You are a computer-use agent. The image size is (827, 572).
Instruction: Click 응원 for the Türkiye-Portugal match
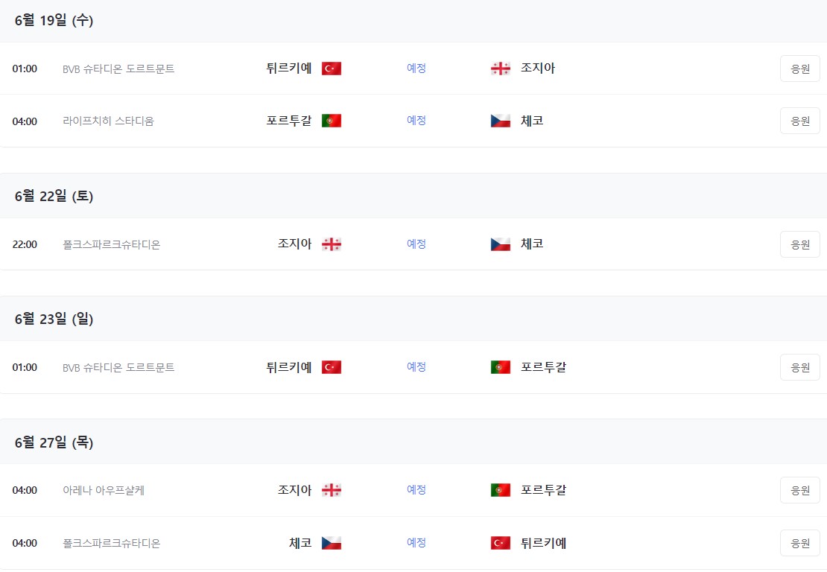tap(799, 366)
